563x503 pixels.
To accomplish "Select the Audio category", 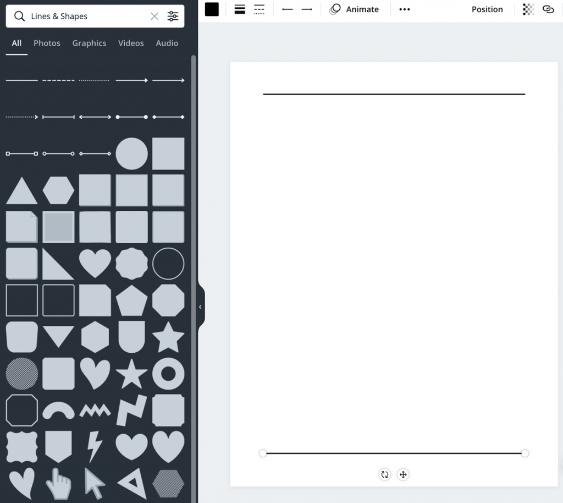I will tap(167, 43).
